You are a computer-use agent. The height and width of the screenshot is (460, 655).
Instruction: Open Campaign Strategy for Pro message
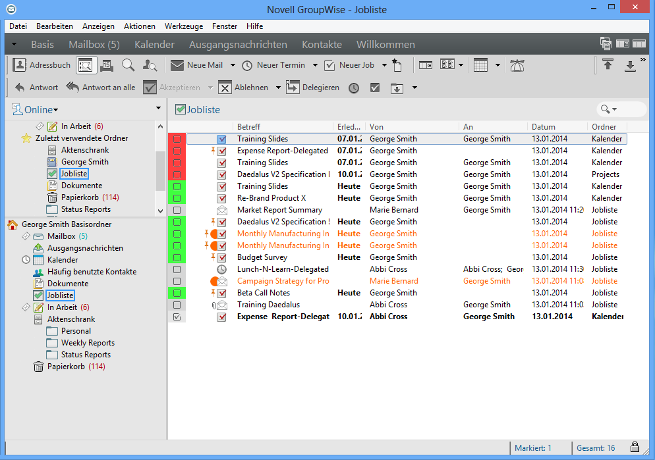point(283,281)
